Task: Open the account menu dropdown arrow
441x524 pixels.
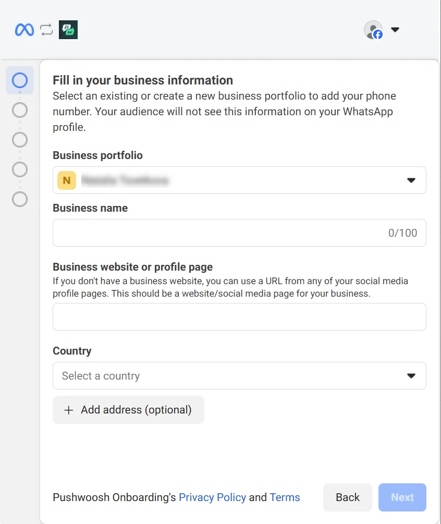Action: 395,30
